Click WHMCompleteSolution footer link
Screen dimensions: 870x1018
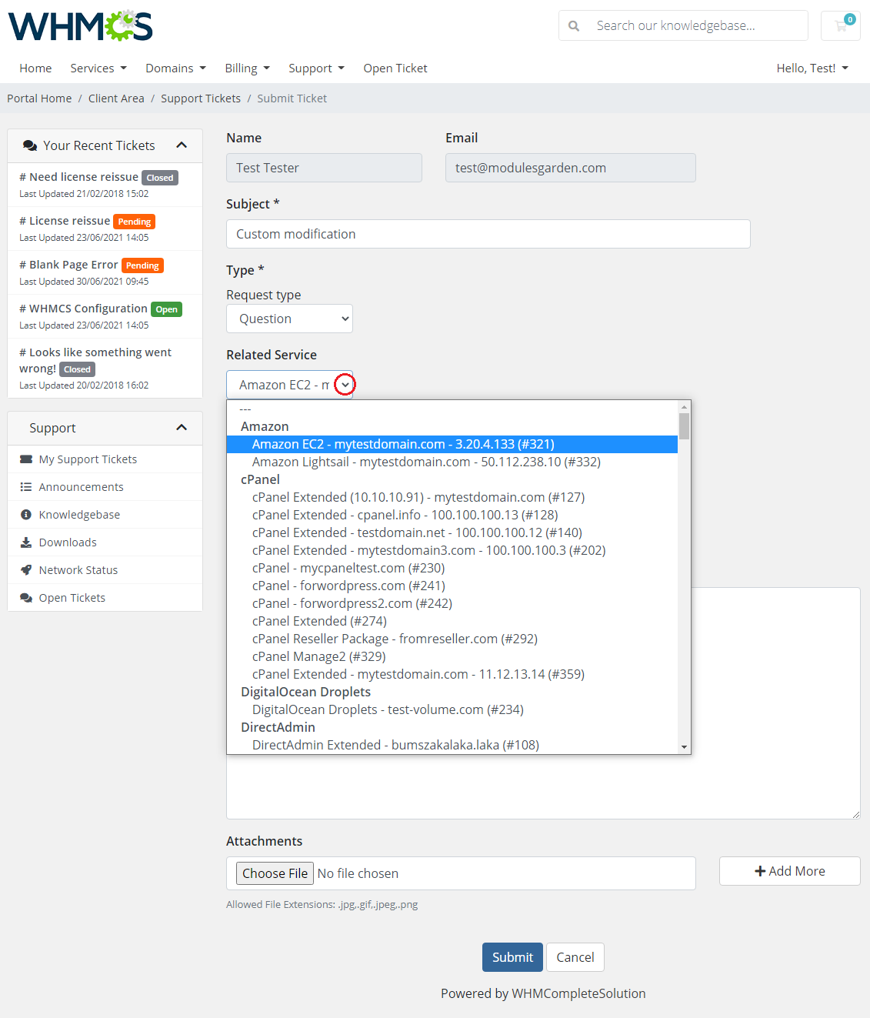pos(578,993)
